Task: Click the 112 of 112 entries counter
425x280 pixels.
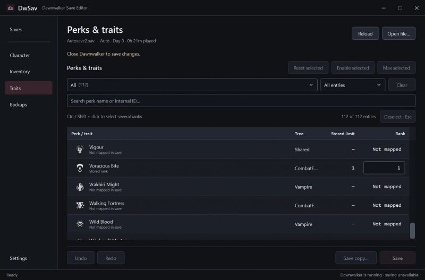Action: pyautogui.click(x=358, y=116)
